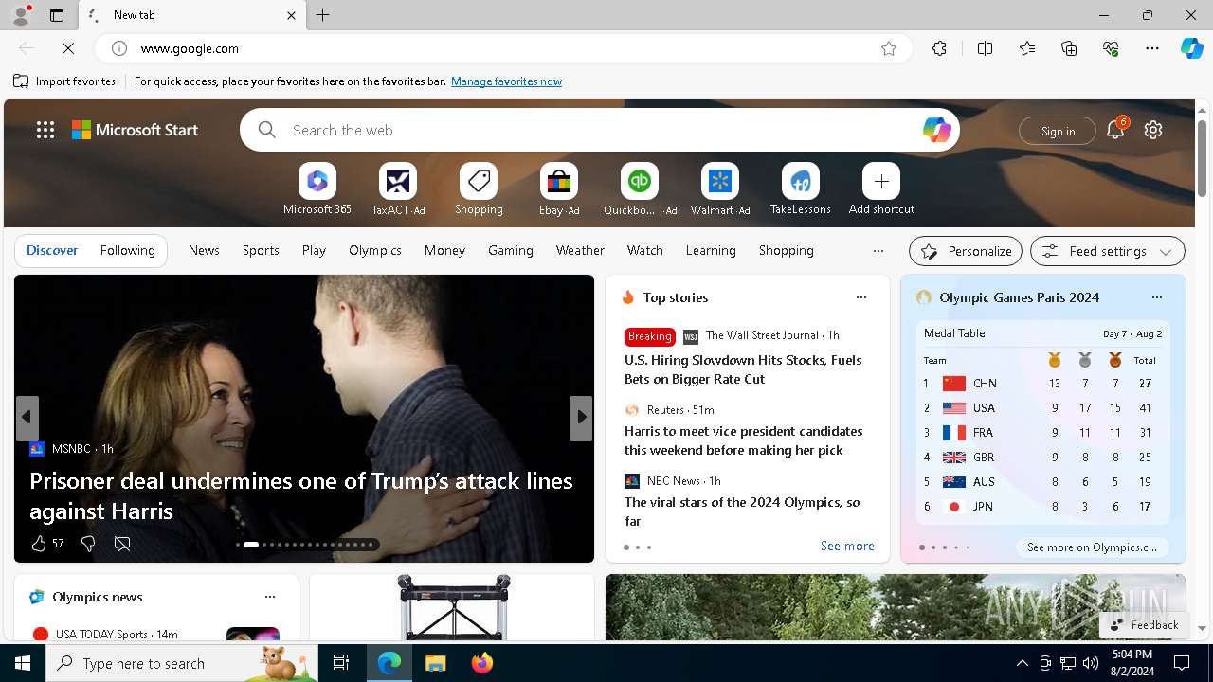
Task: Switch to Discover feed
Action: (52, 250)
